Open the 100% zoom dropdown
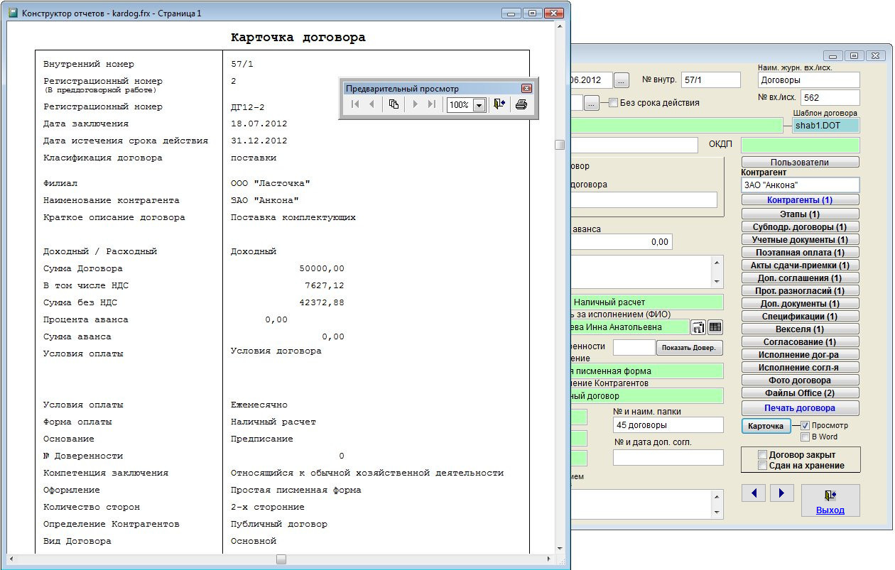Screen dimensions: 895x570 (479, 105)
